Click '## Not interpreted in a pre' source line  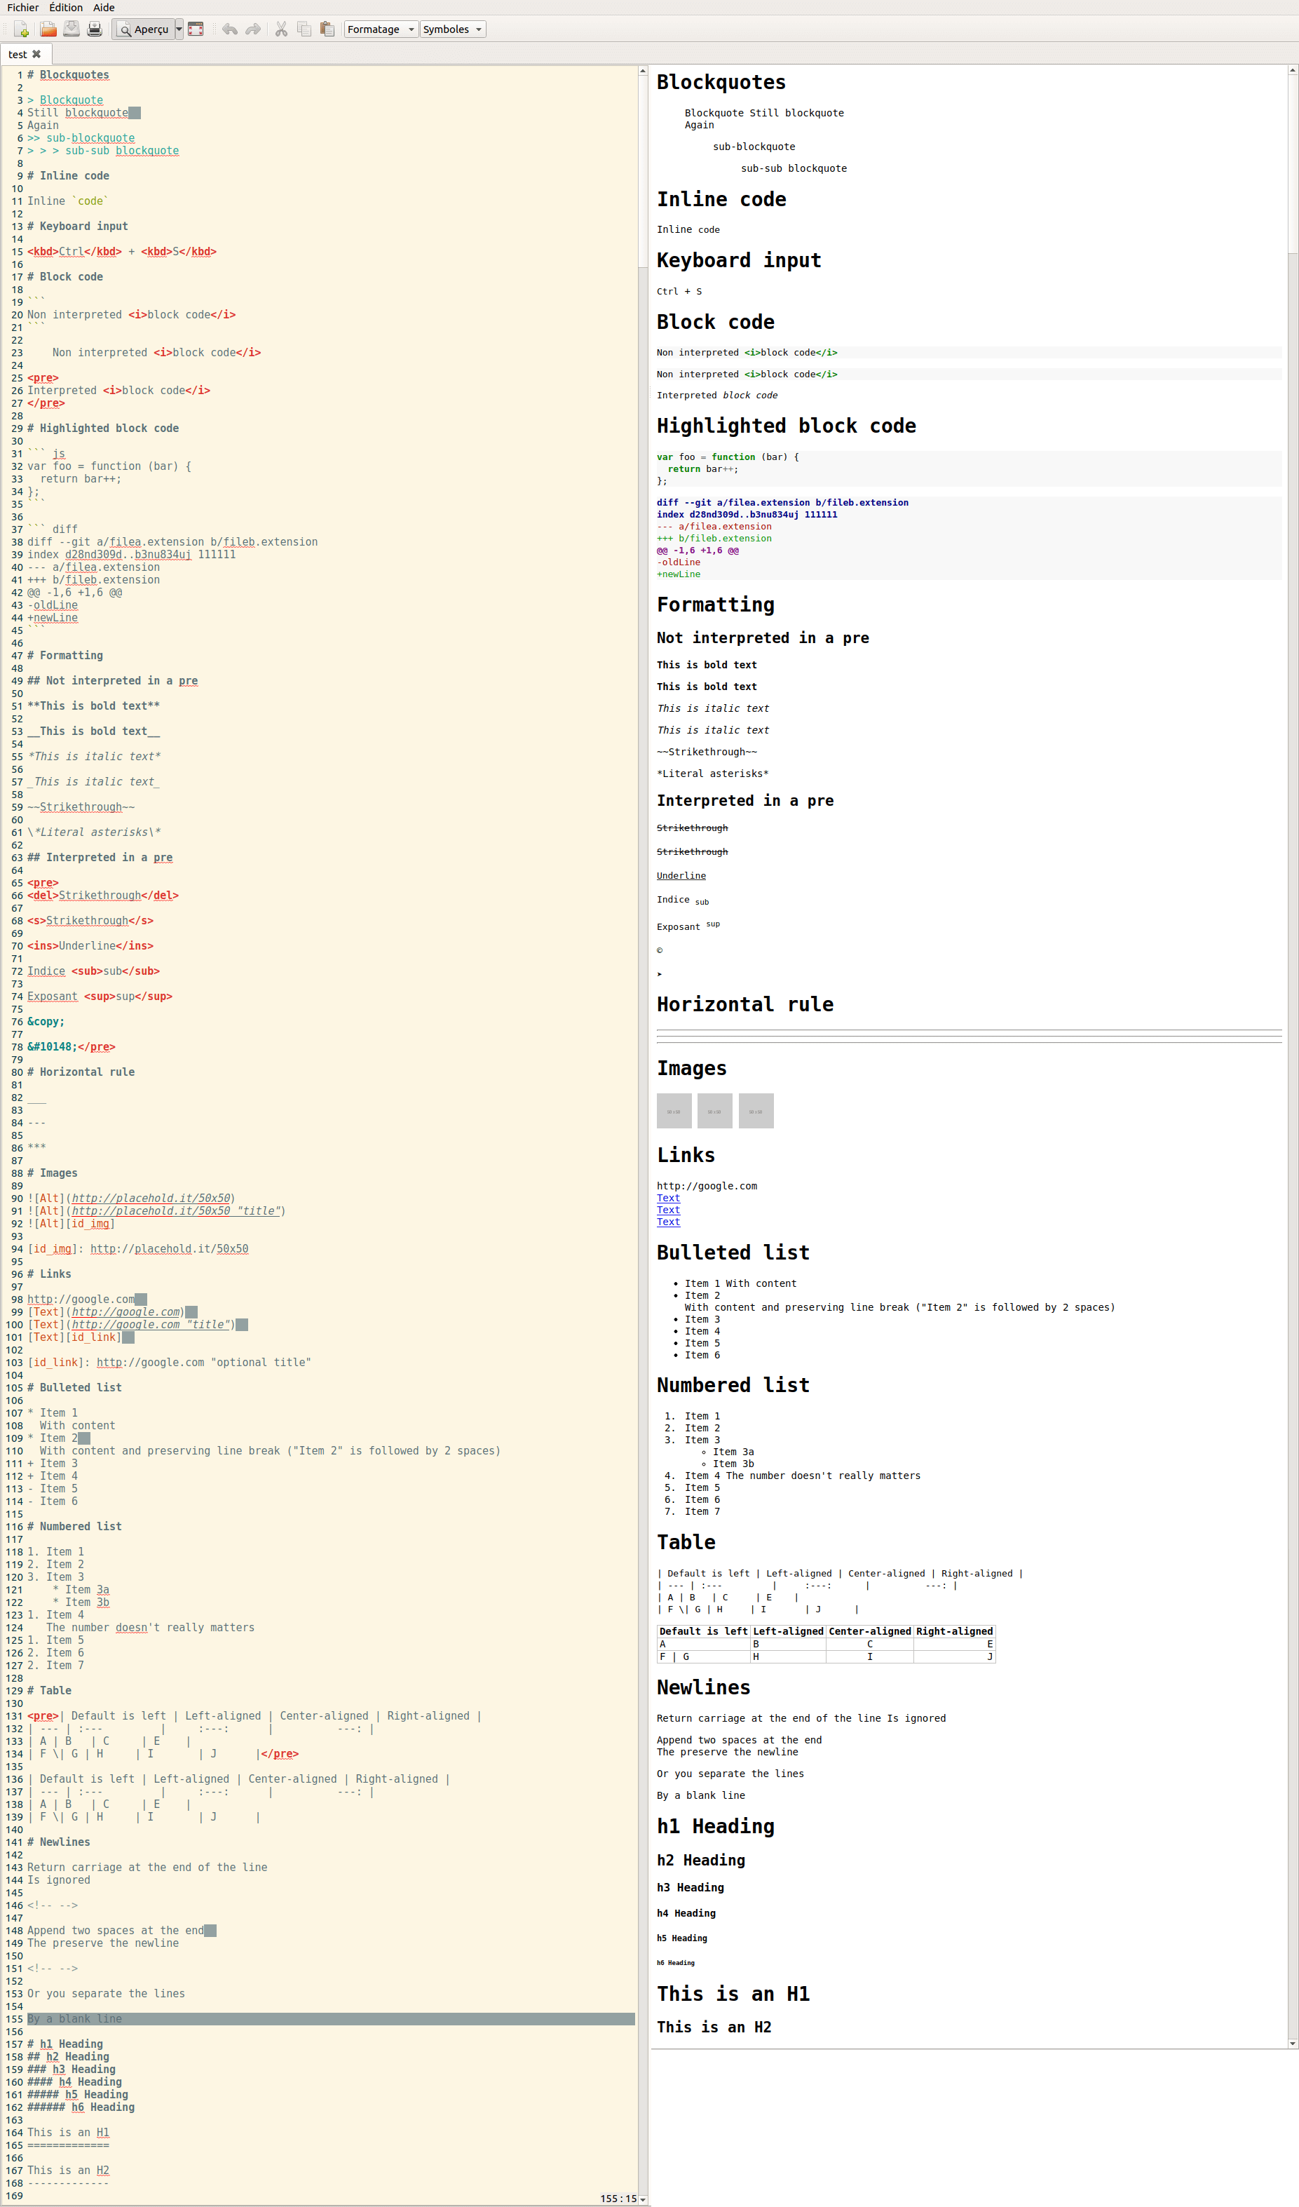(112, 680)
